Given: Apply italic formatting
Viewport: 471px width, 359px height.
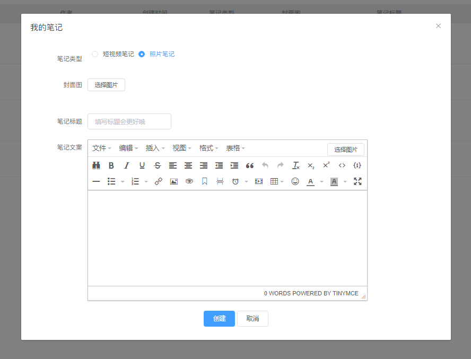Looking at the screenshot, I should pos(126,165).
